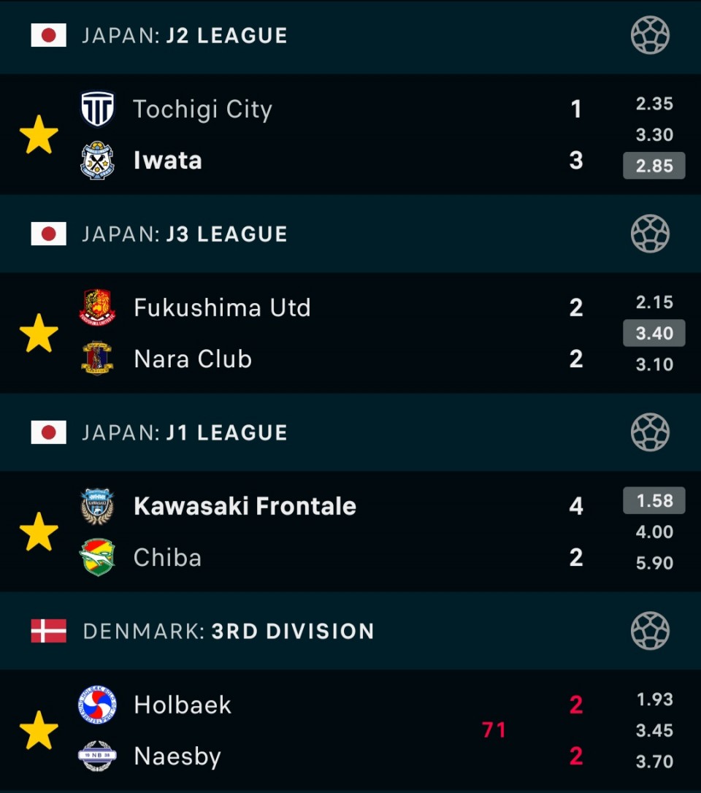Viewport: 701px width, 793px height.
Task: Remove the Kawasaki Frontale match from favorites
Action: pos(39,532)
